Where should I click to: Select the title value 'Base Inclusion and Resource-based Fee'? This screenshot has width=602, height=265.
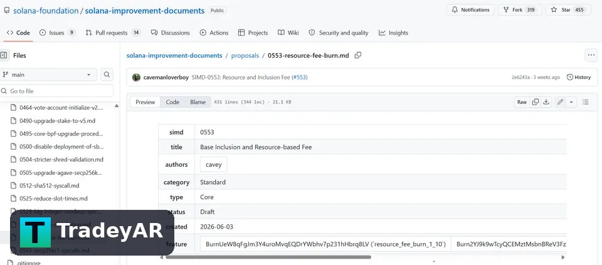[x=256, y=147]
